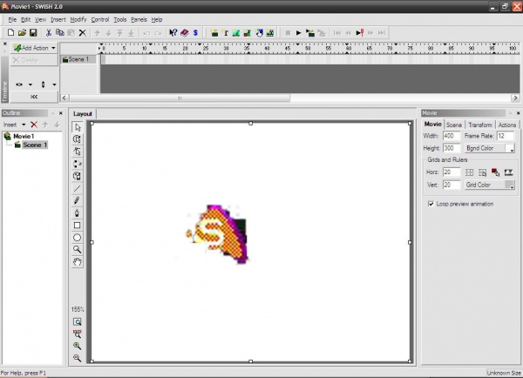Click the top center handle of the stage

(250, 124)
